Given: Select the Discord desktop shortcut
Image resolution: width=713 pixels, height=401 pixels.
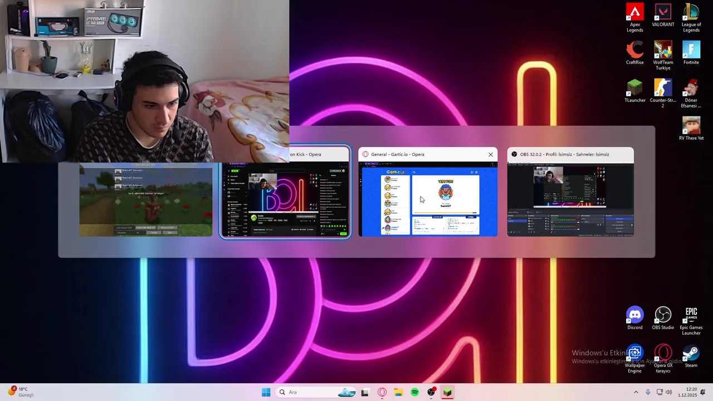Looking at the screenshot, I should 634,318.
